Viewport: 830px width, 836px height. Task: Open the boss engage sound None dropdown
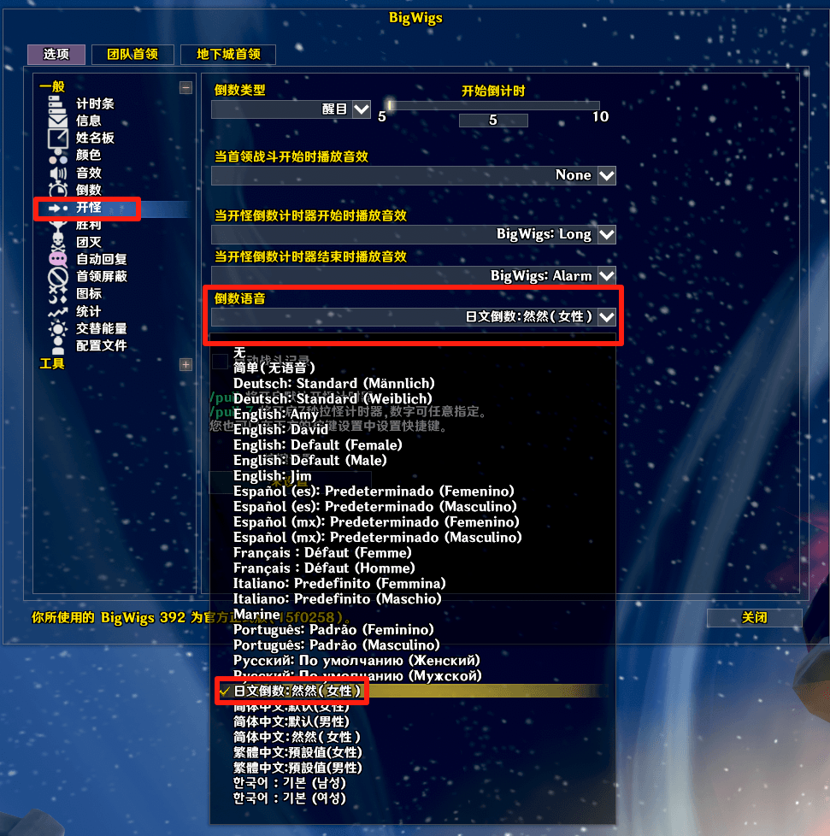click(414, 175)
